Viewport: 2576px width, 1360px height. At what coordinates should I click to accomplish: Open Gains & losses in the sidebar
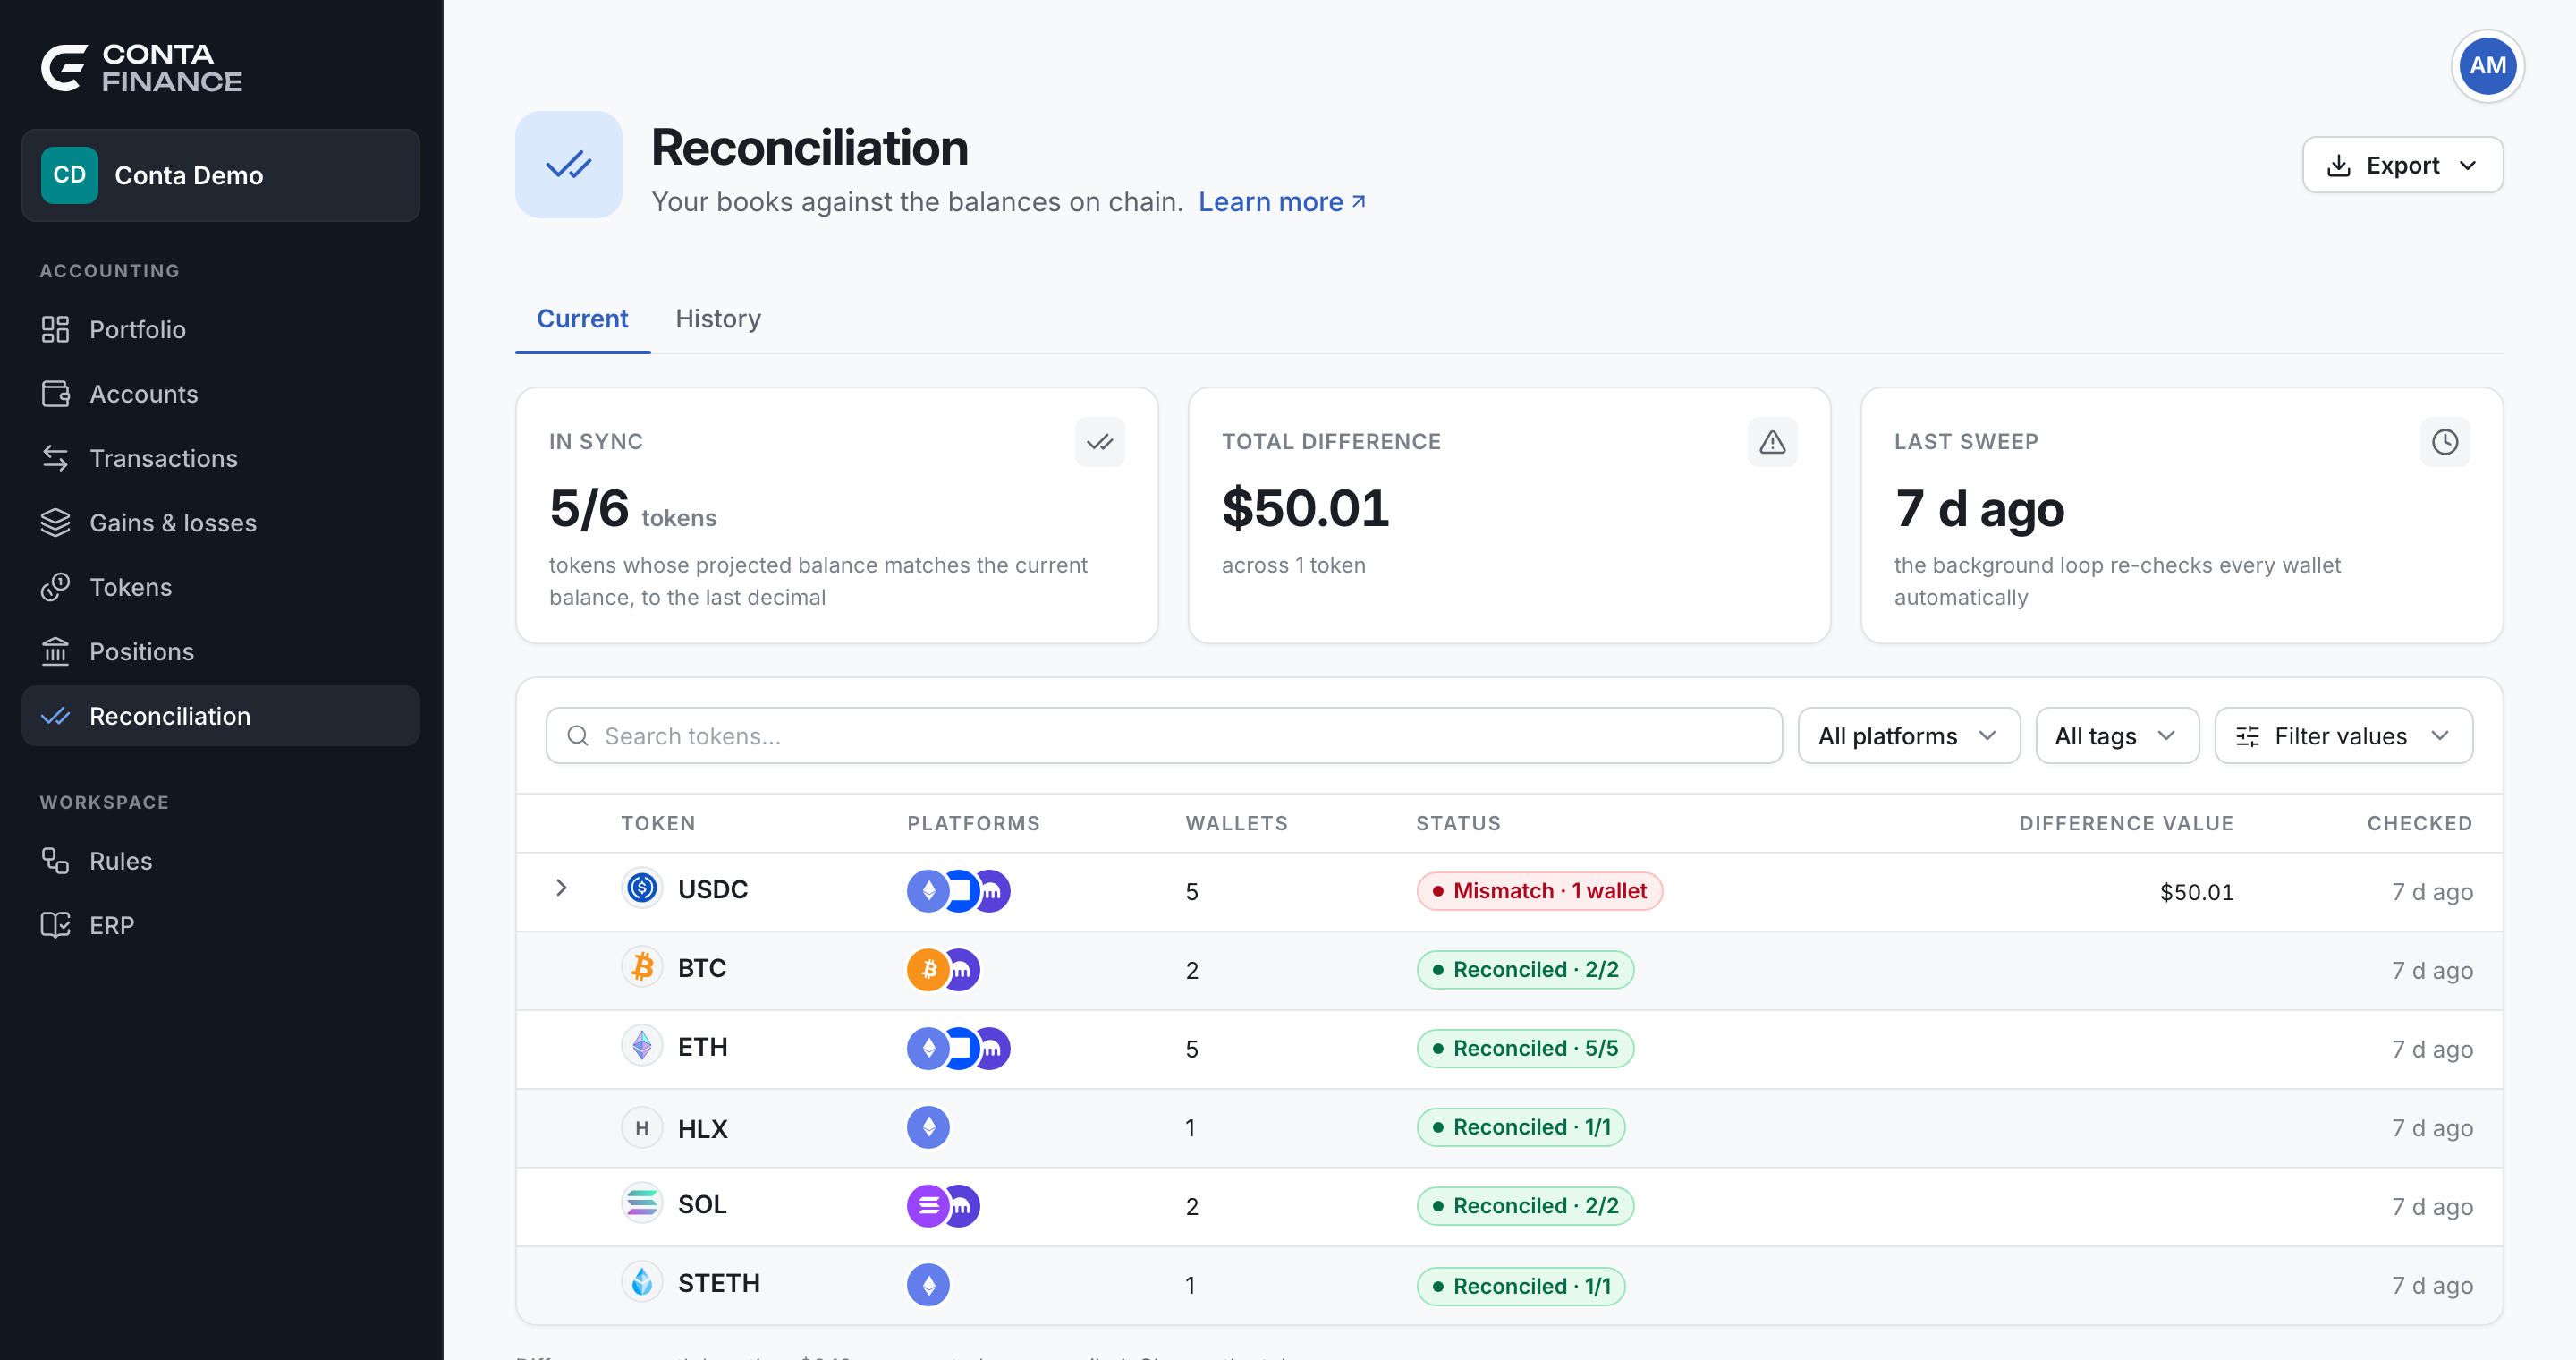click(220, 523)
